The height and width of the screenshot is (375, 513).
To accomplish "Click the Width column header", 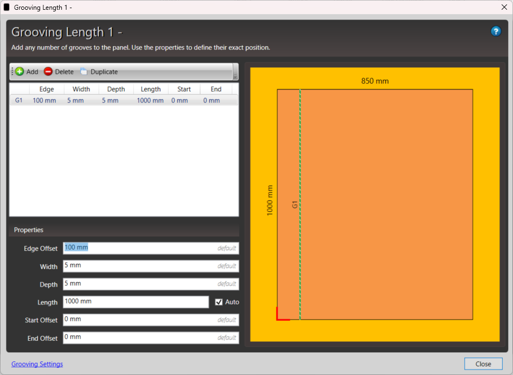I will tap(81, 89).
